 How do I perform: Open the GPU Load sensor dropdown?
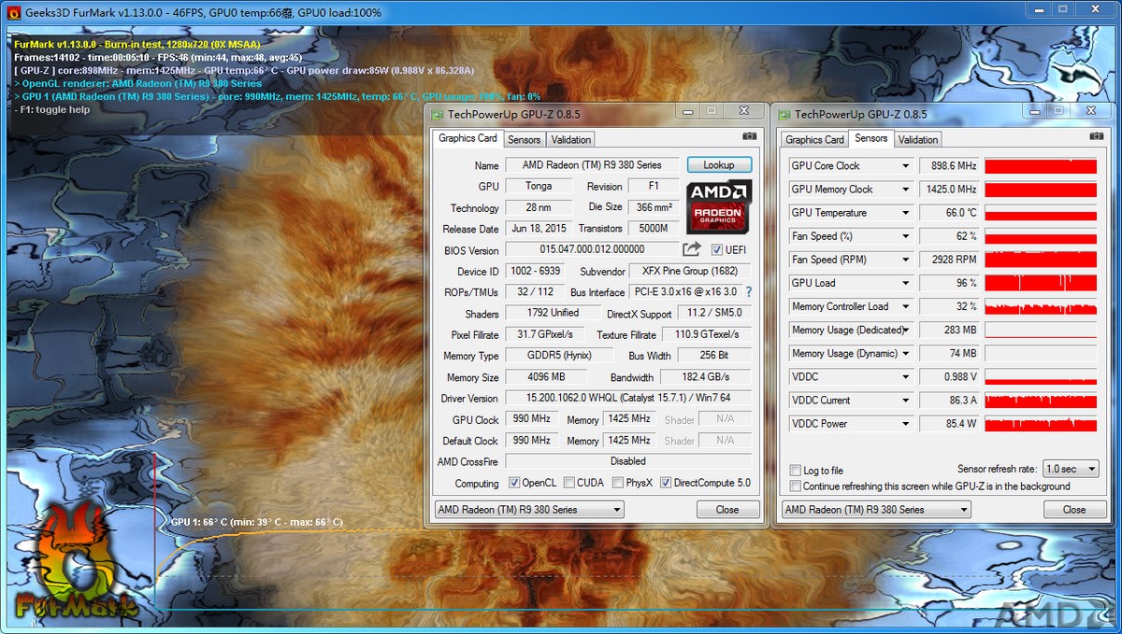pyautogui.click(x=905, y=283)
